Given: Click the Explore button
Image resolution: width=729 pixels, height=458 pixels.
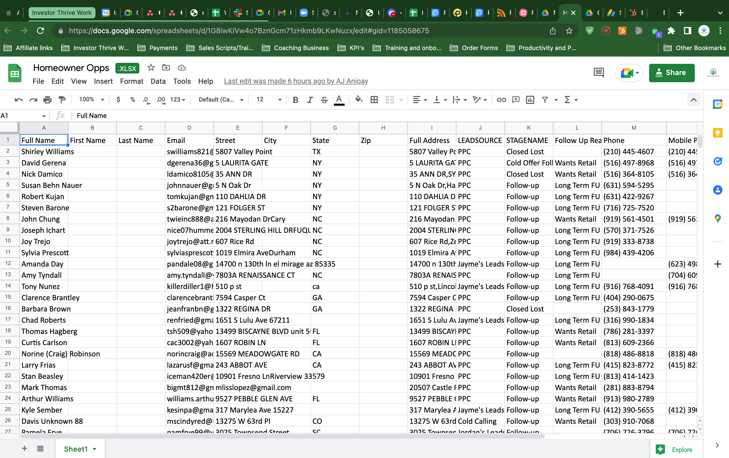Looking at the screenshot, I should pos(674,450).
